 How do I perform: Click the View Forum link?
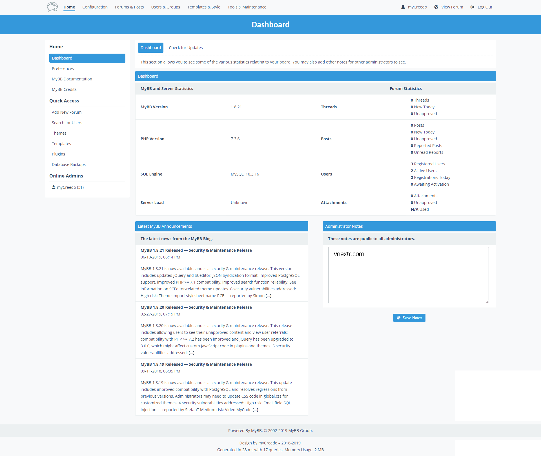tap(452, 7)
